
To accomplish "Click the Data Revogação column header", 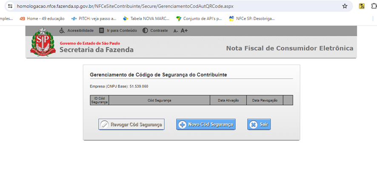I will click(265, 100).
